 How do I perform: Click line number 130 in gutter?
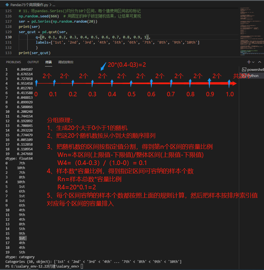[8, 37]
